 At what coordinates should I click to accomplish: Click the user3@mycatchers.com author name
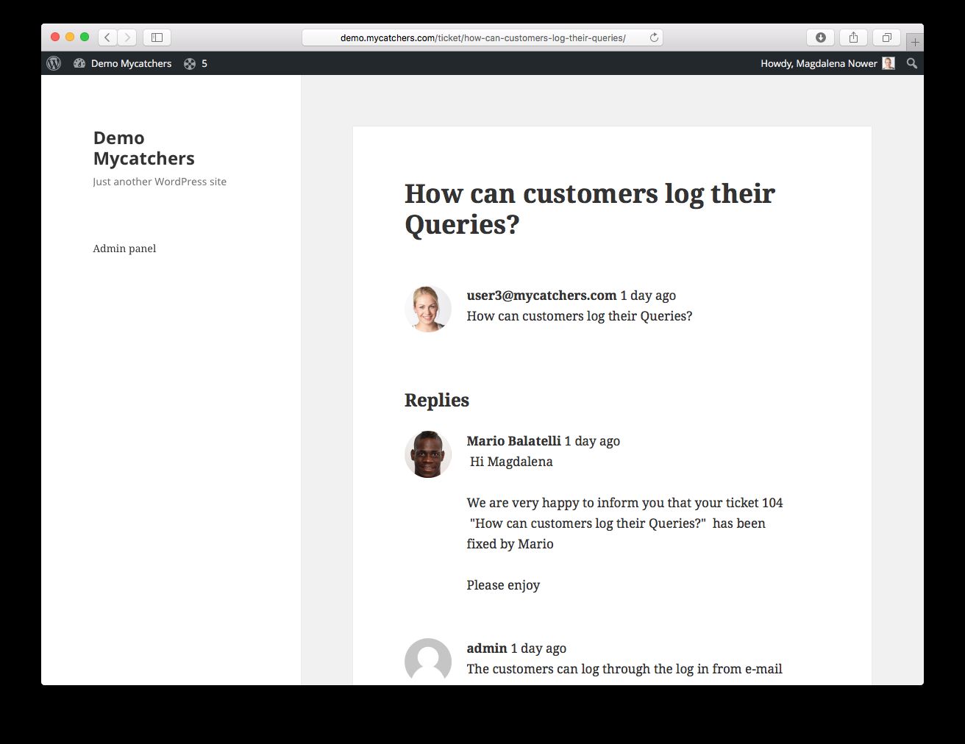point(541,296)
